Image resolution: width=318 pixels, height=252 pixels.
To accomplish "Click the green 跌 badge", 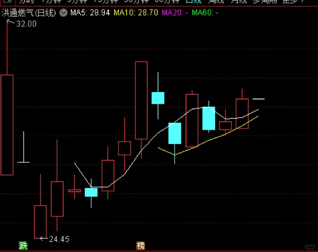I will (x=23, y=246).
